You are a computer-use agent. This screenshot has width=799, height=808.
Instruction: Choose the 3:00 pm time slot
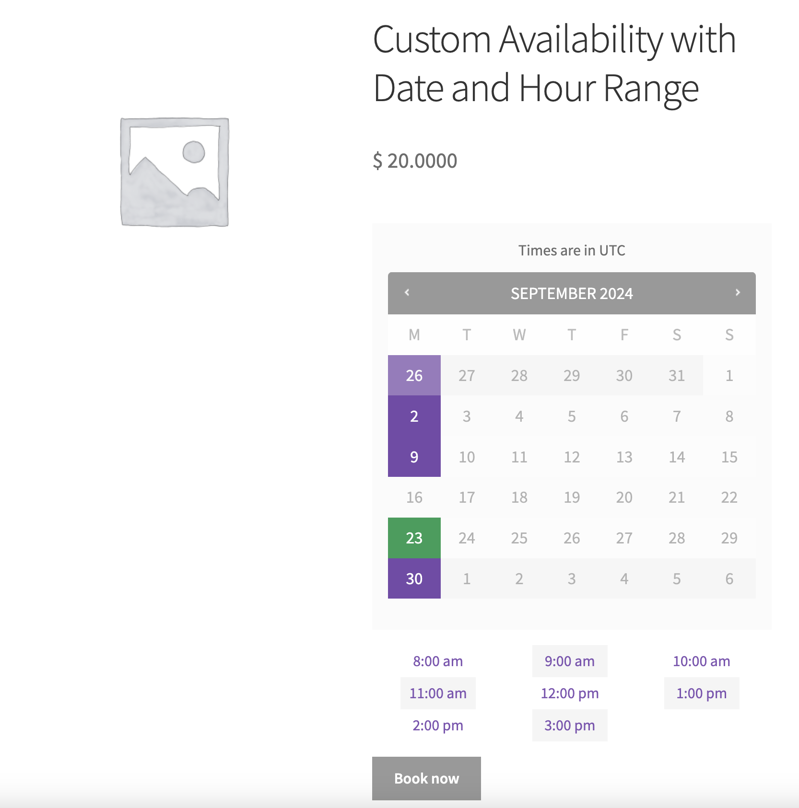[569, 726]
